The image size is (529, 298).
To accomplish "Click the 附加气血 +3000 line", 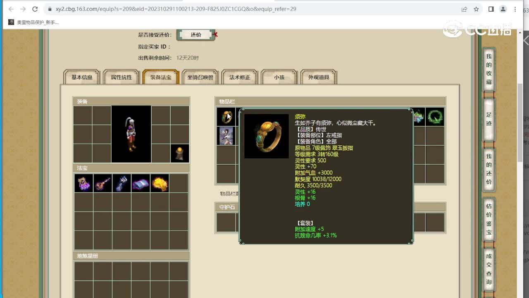I will coord(314,173).
